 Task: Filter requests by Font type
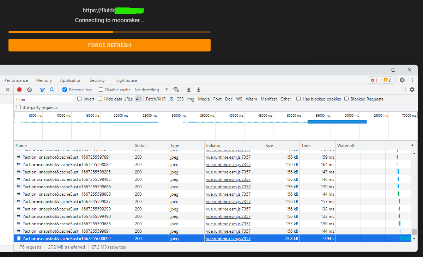tap(217, 99)
